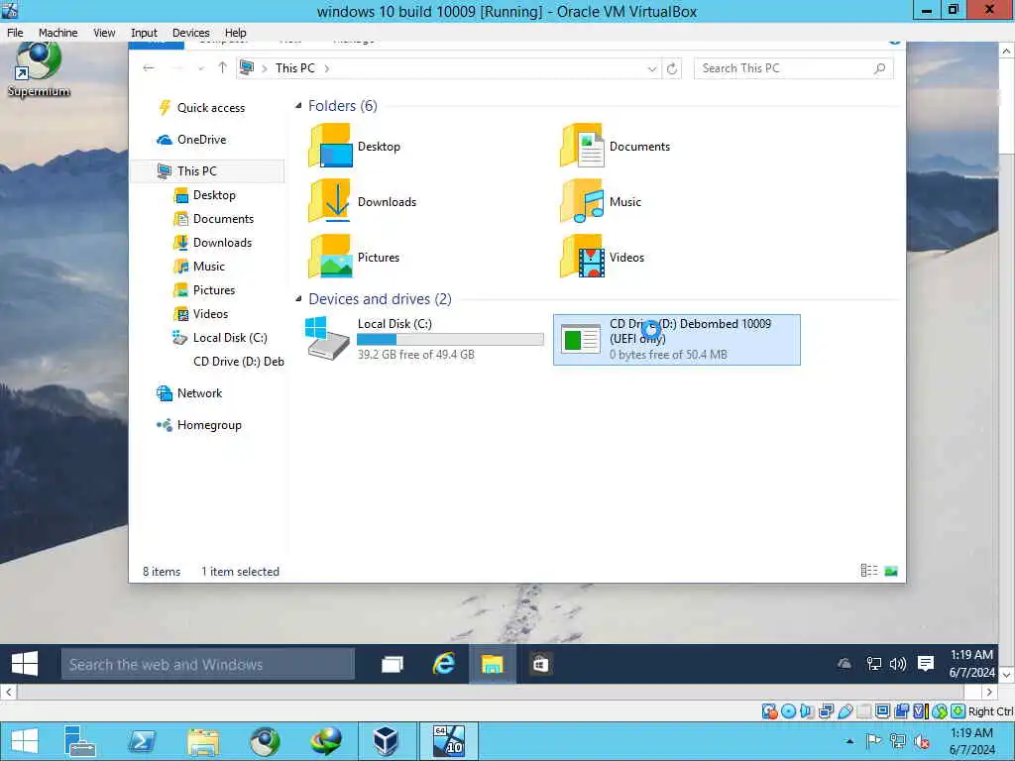Switch to large icons view layout

[891, 571]
